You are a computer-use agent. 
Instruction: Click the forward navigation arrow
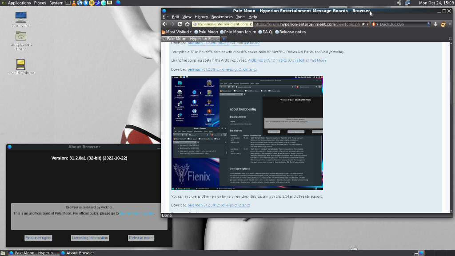click(x=172, y=24)
